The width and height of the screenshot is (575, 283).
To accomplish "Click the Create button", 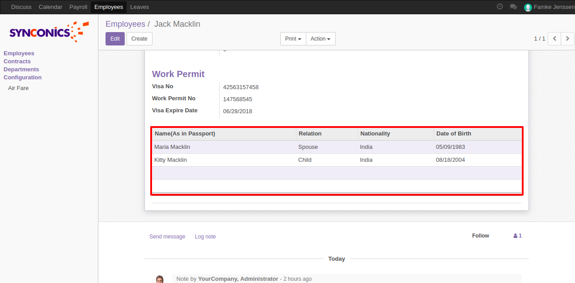I will pyautogui.click(x=139, y=39).
